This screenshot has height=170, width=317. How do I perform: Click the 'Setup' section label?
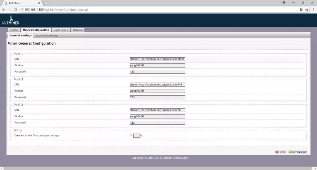coord(18,130)
